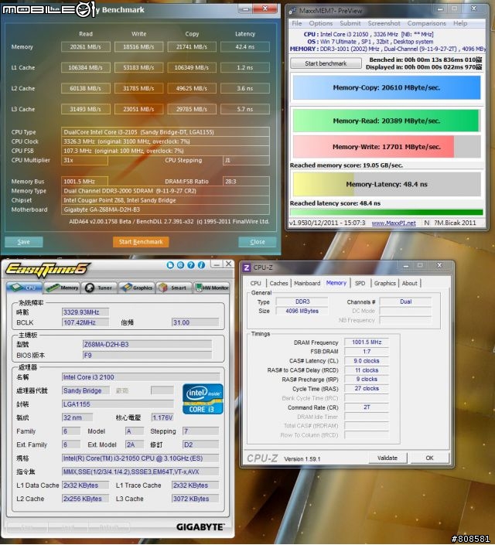
Task: Minimize the EasyTune6 window
Action: click(x=217, y=265)
